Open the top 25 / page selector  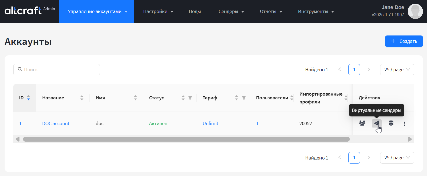tap(397, 70)
